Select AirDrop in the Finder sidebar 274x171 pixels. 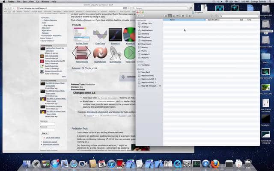[x=145, y=27]
